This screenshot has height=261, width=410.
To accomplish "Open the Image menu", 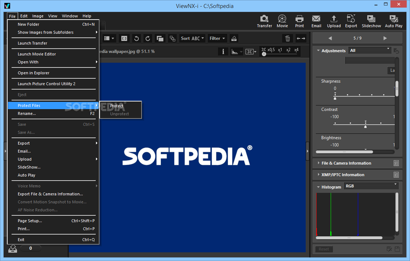I will tap(38, 16).
